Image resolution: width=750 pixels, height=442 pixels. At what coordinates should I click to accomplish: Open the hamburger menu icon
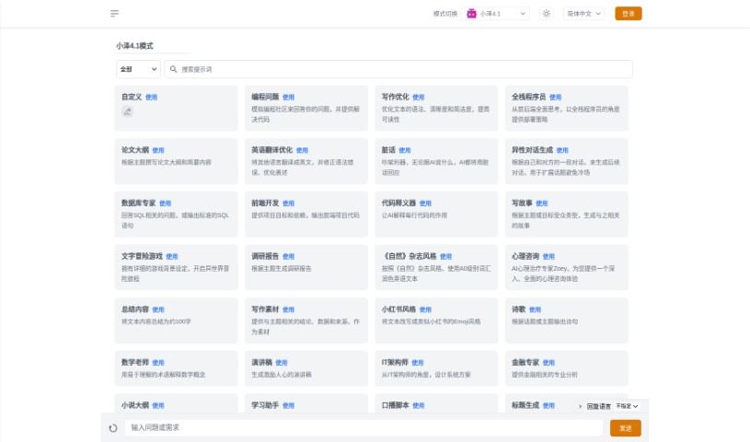click(x=114, y=14)
